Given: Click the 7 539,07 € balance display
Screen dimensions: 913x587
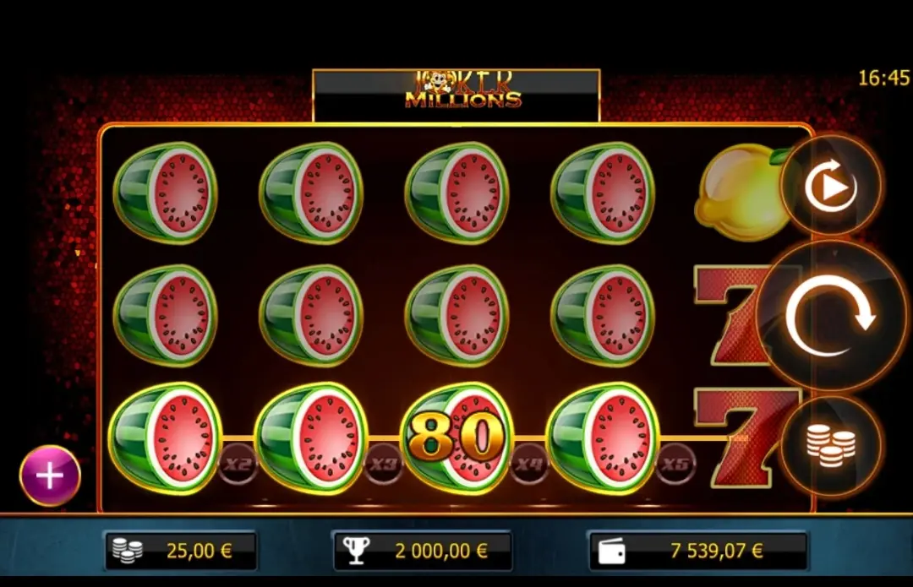Looking at the screenshot, I should click(698, 551).
